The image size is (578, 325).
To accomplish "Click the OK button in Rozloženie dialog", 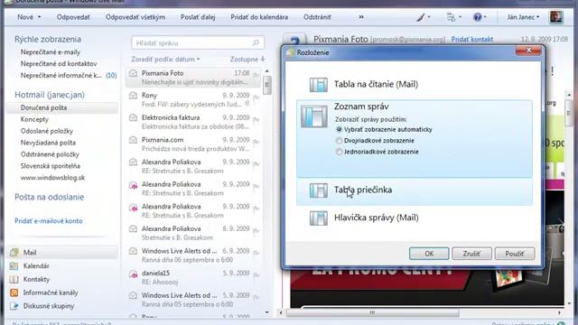I will click(x=429, y=254).
